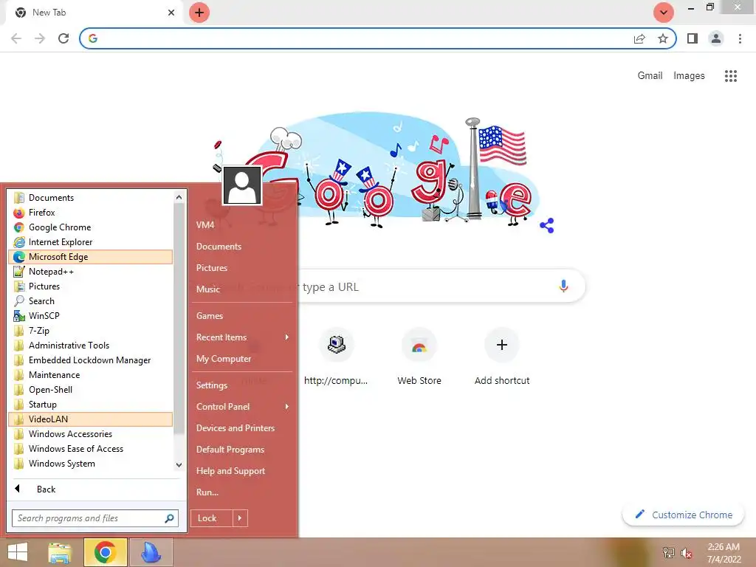Click the Chrome taskbar icon

pos(105,552)
